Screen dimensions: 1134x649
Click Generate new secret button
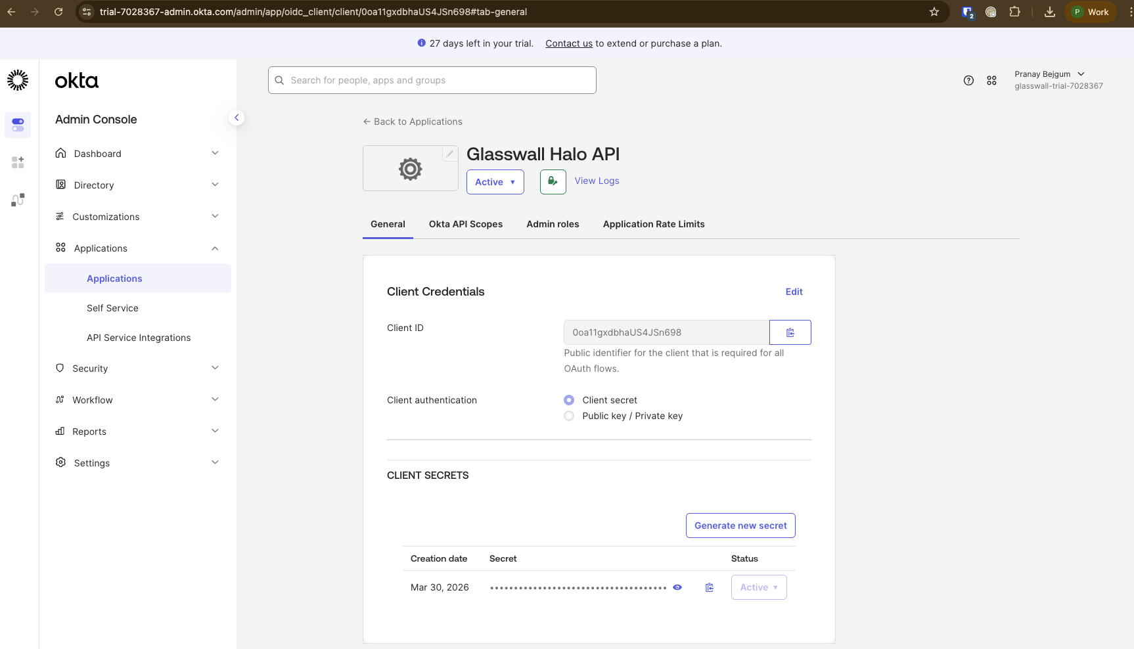[740, 526]
